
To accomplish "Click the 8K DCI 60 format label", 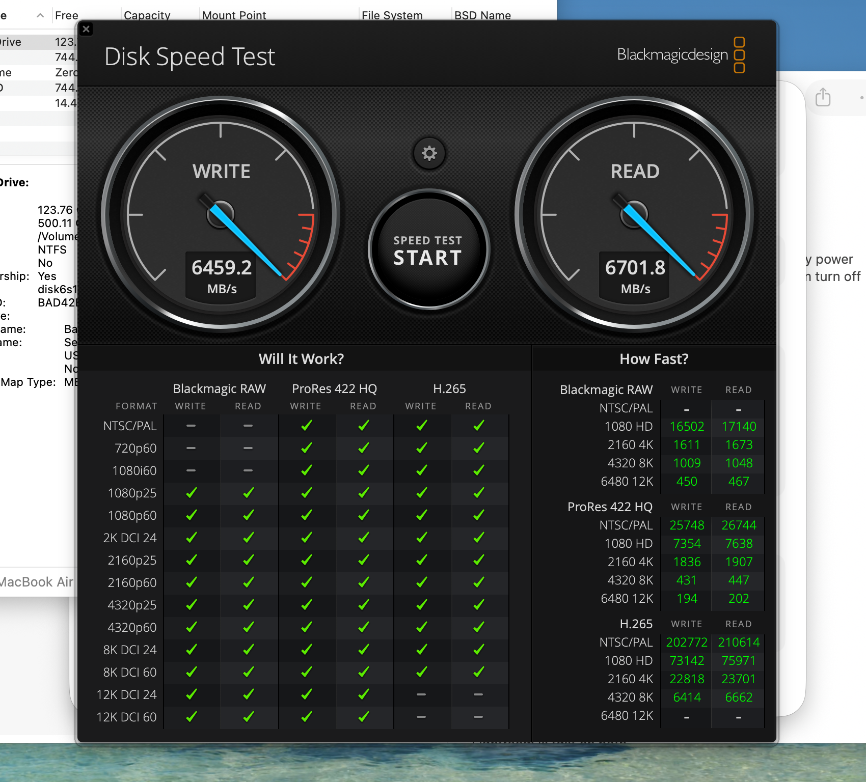I will coord(130,672).
